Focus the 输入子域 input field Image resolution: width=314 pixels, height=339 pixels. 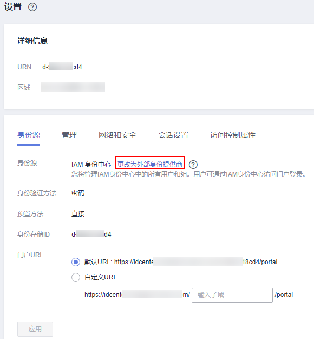point(232,295)
